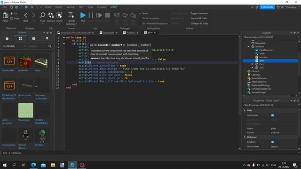301x169 pixels.
Task: Click the Collaborate button
Action: pos(267,7)
